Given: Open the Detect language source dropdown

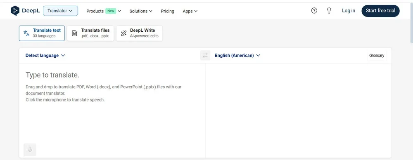Looking at the screenshot, I should coord(45,55).
